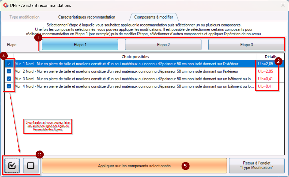Screen dimensions: 289x177
Task: Close the Assistant recommandations window
Action: pos(283,5)
